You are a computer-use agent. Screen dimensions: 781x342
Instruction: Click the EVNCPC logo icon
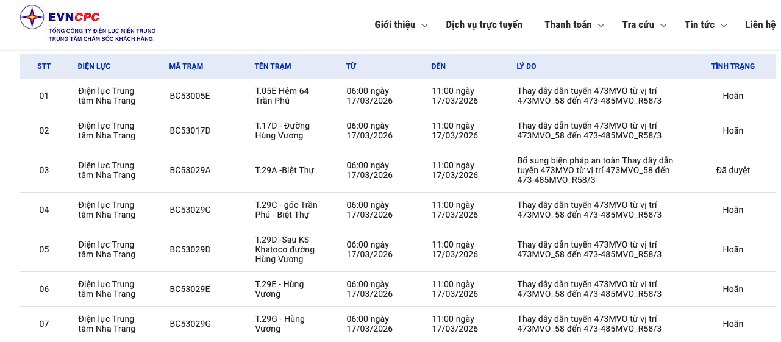pos(32,17)
